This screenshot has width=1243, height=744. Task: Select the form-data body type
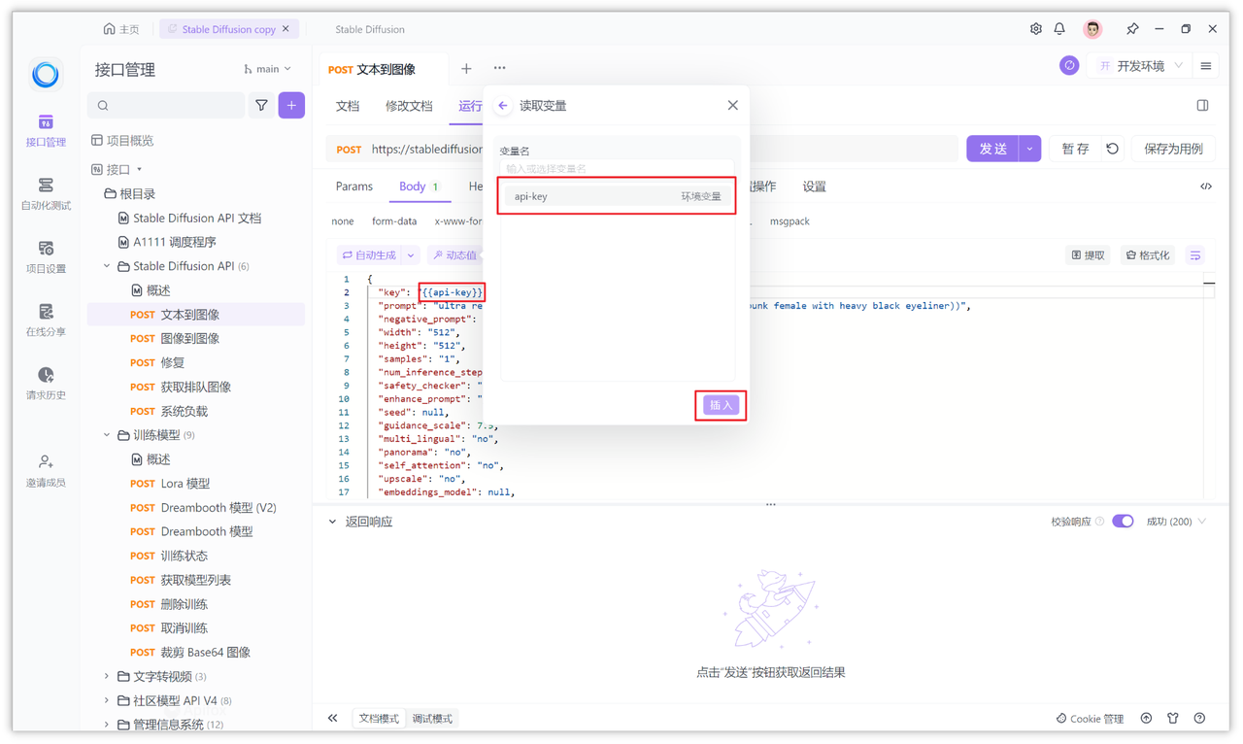click(x=394, y=221)
